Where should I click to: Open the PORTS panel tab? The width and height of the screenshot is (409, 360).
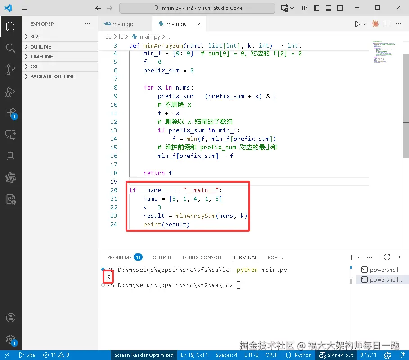click(275, 257)
